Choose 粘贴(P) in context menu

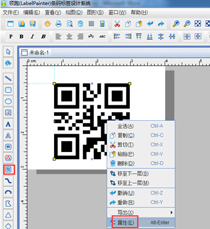pyautogui.click(x=141, y=154)
